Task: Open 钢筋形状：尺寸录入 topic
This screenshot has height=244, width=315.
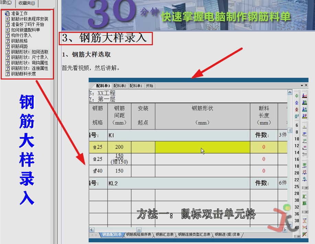Action: pyautogui.click(x=30, y=57)
